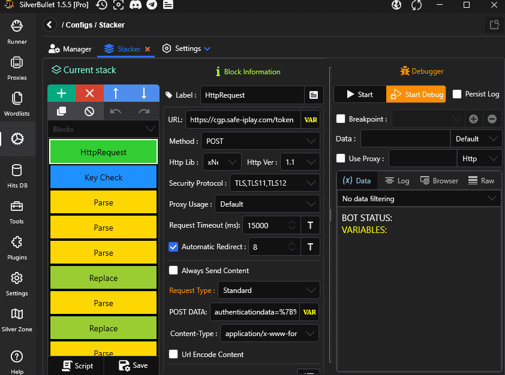Image resolution: width=505 pixels, height=375 pixels.
Task: Uncheck the Automatic Redirect checkbox
Action: click(174, 247)
